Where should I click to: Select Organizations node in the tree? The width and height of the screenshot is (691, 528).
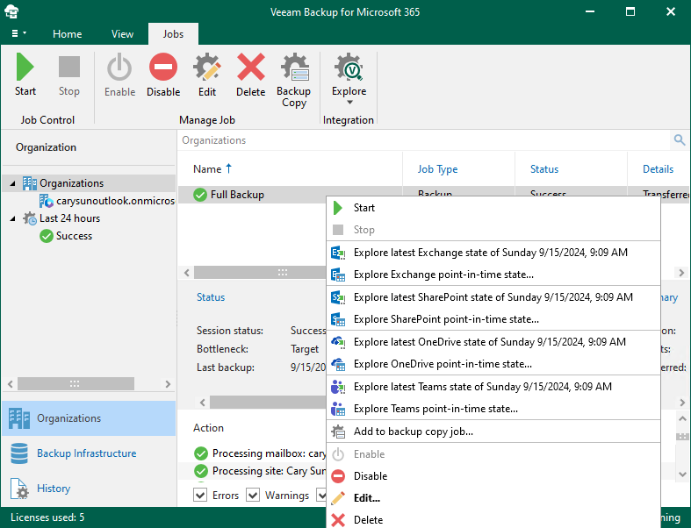[71, 183]
